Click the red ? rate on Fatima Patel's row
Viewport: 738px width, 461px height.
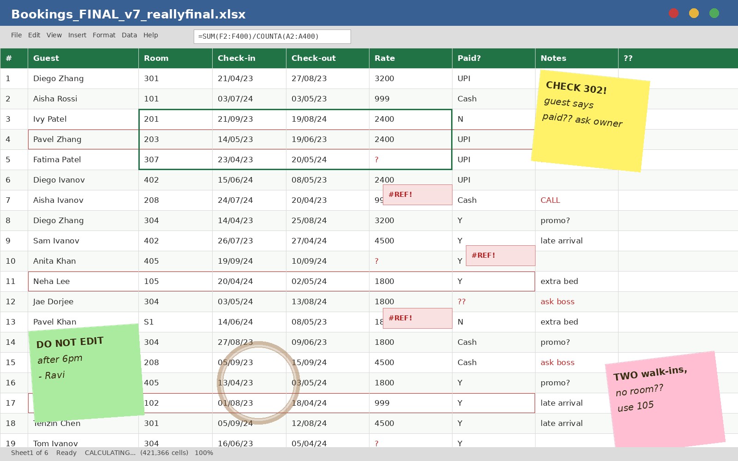coord(411,160)
